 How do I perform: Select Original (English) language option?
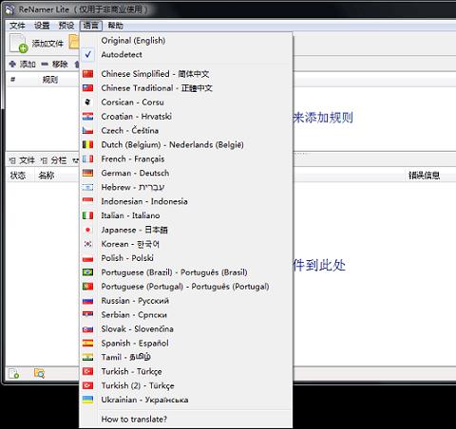click(x=186, y=41)
